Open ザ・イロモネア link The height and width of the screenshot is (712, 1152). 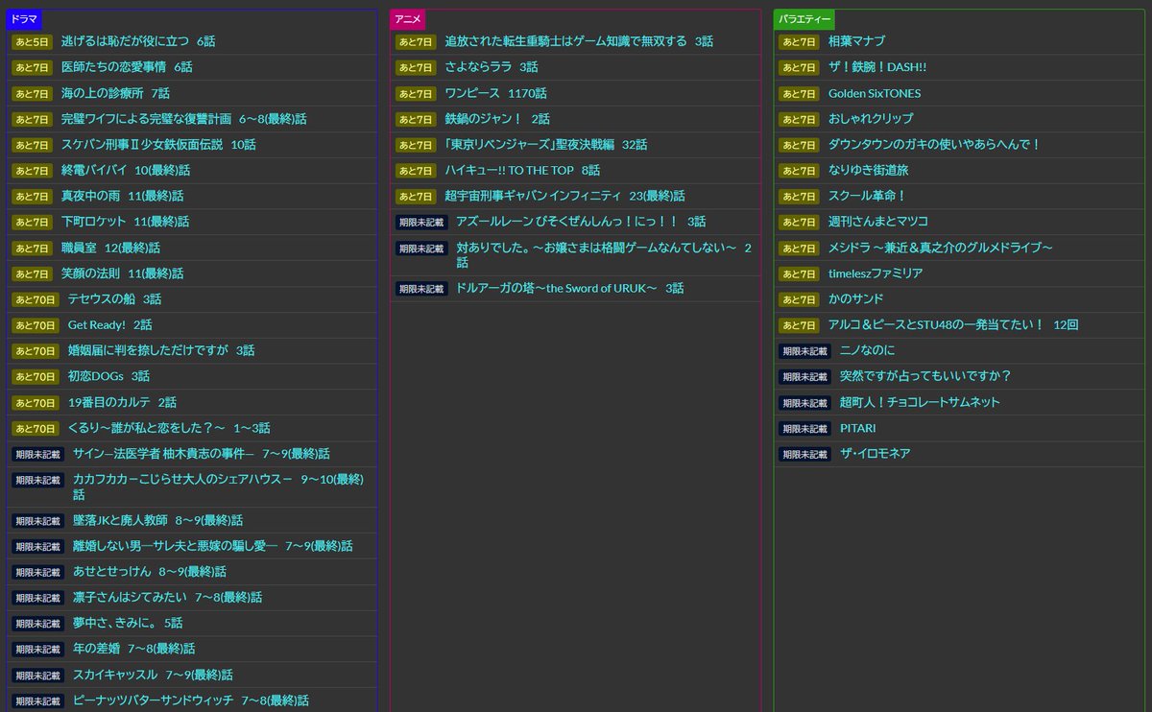[x=876, y=453]
